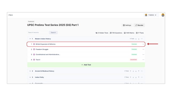The width and height of the screenshot is (172, 96).
Task: Move Indian Polity to the top
Action: (x=139, y=77)
